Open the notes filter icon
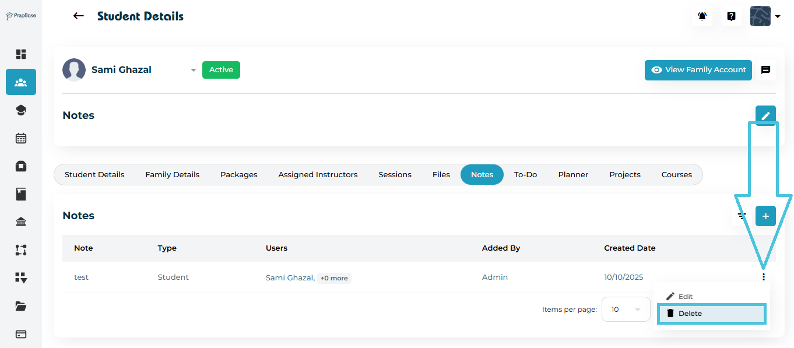The width and height of the screenshot is (794, 348). [x=742, y=216]
